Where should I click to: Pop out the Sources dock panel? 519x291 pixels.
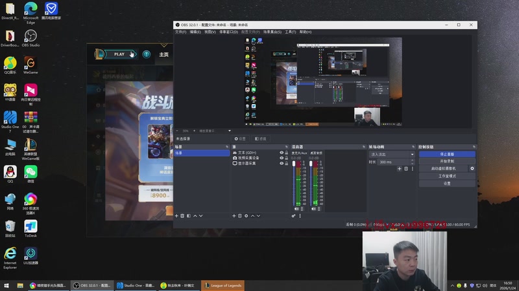287,147
